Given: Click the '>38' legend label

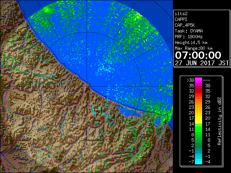Looking at the screenshot, I should [190, 80].
